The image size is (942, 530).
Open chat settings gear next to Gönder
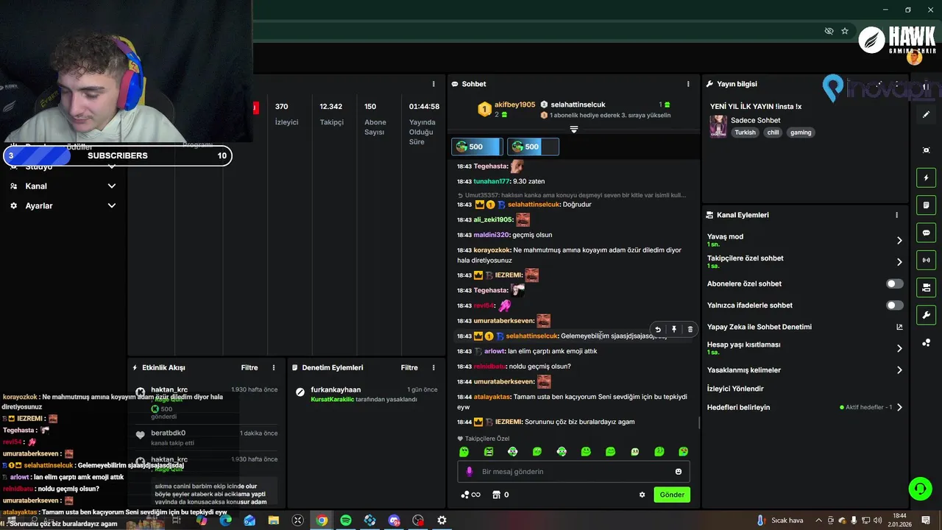[x=642, y=495]
